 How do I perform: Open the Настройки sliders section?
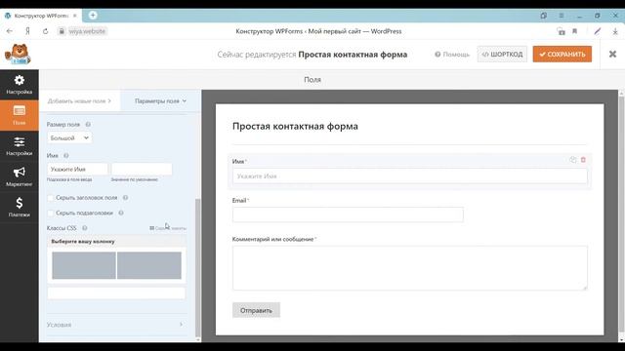tap(20, 146)
